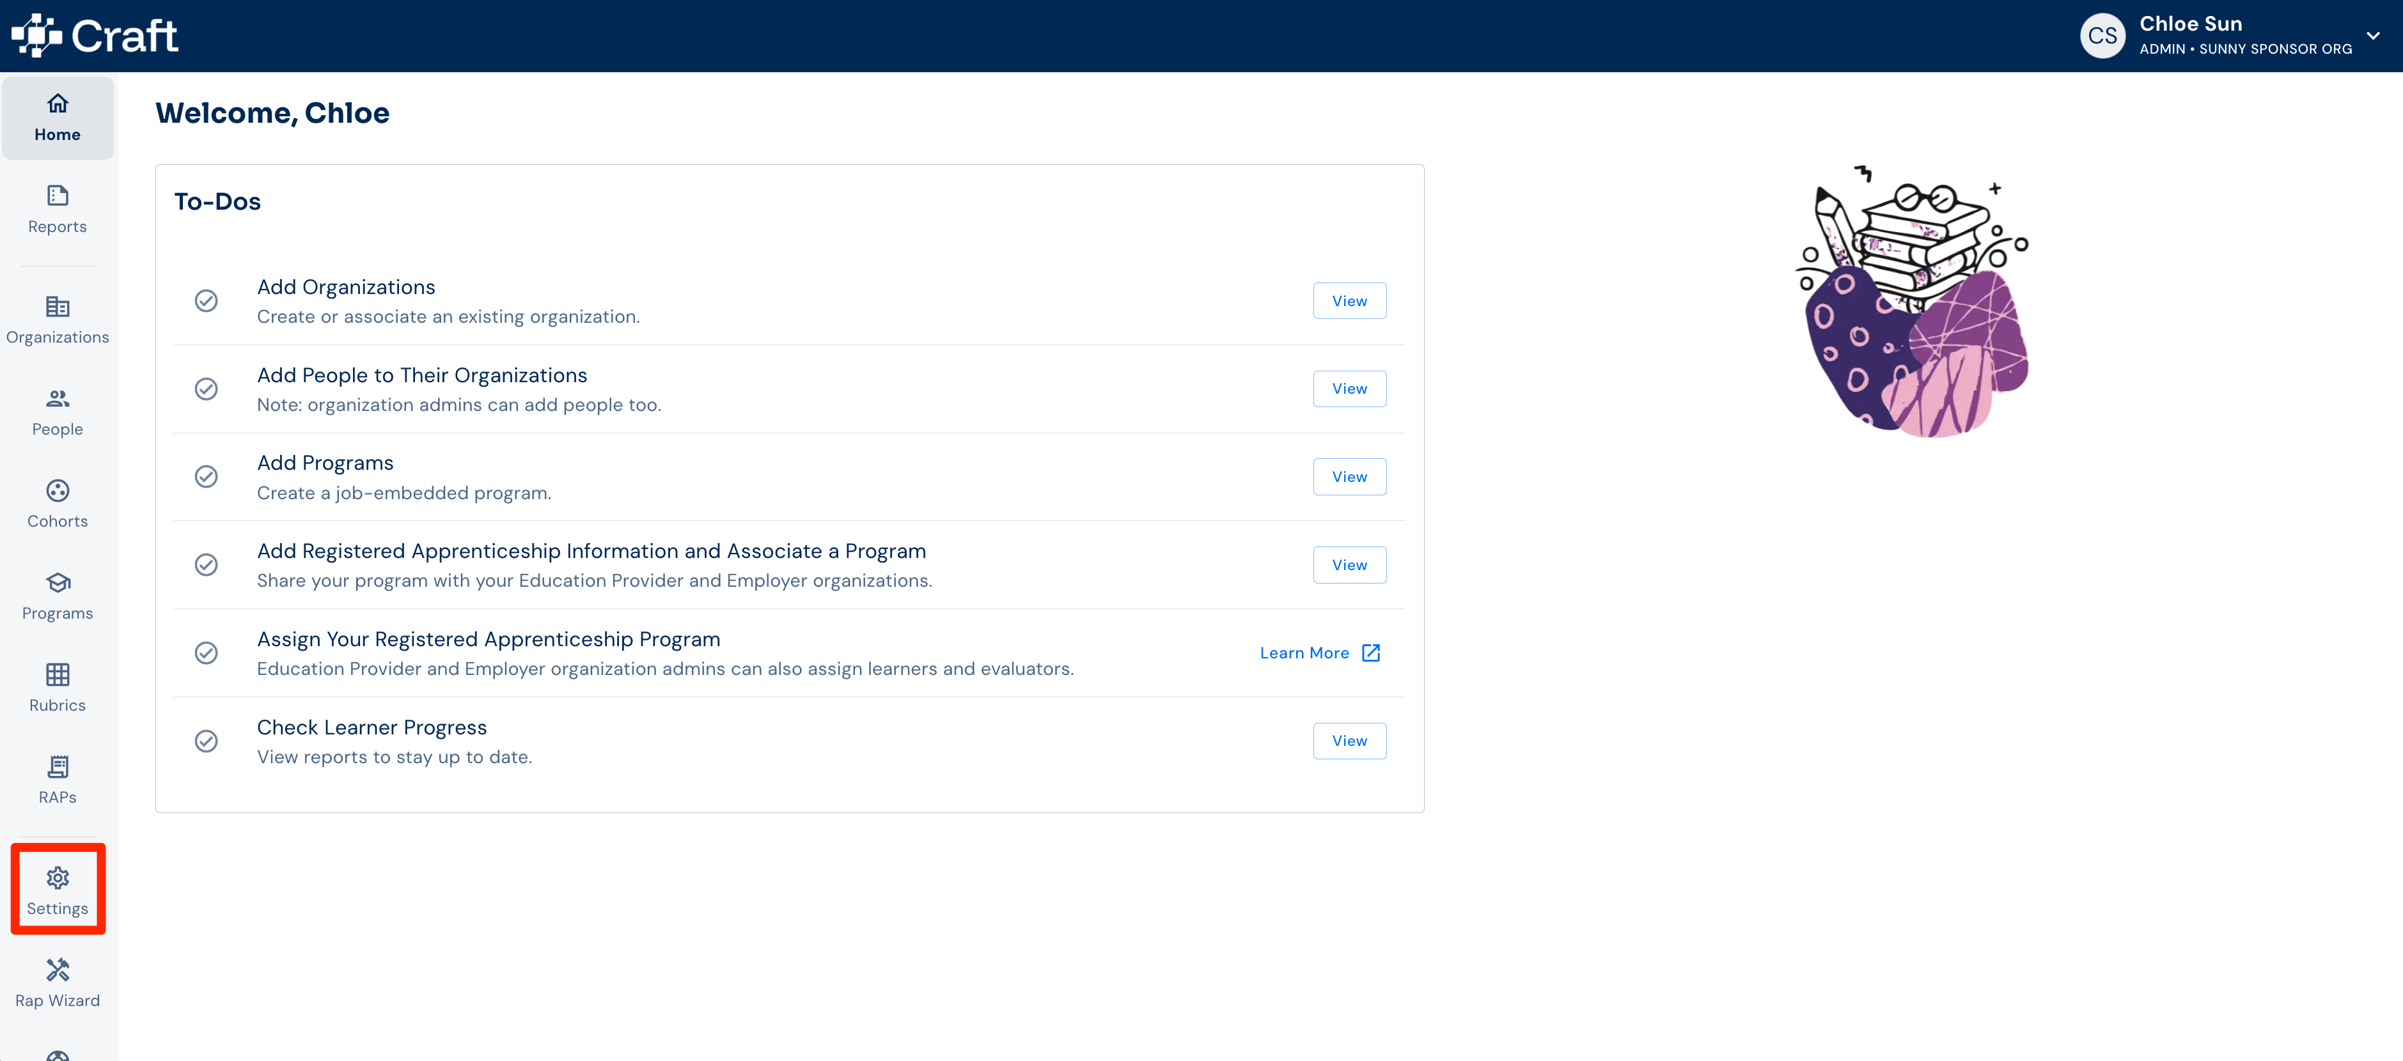Viewport: 2403px width, 1061px height.
Task: Toggle the Add Programs check circle
Action: coord(206,476)
